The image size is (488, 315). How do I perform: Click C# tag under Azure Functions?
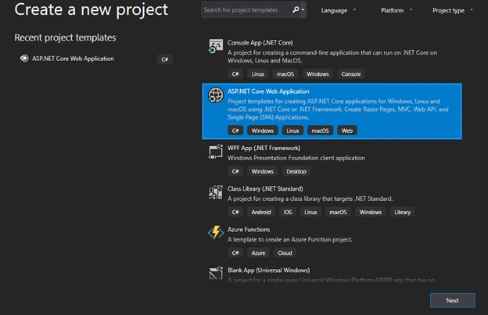pos(235,252)
